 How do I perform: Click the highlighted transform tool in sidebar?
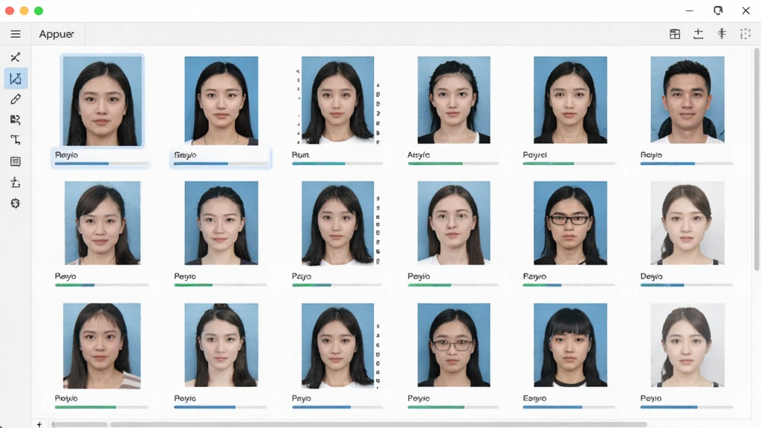click(x=16, y=79)
